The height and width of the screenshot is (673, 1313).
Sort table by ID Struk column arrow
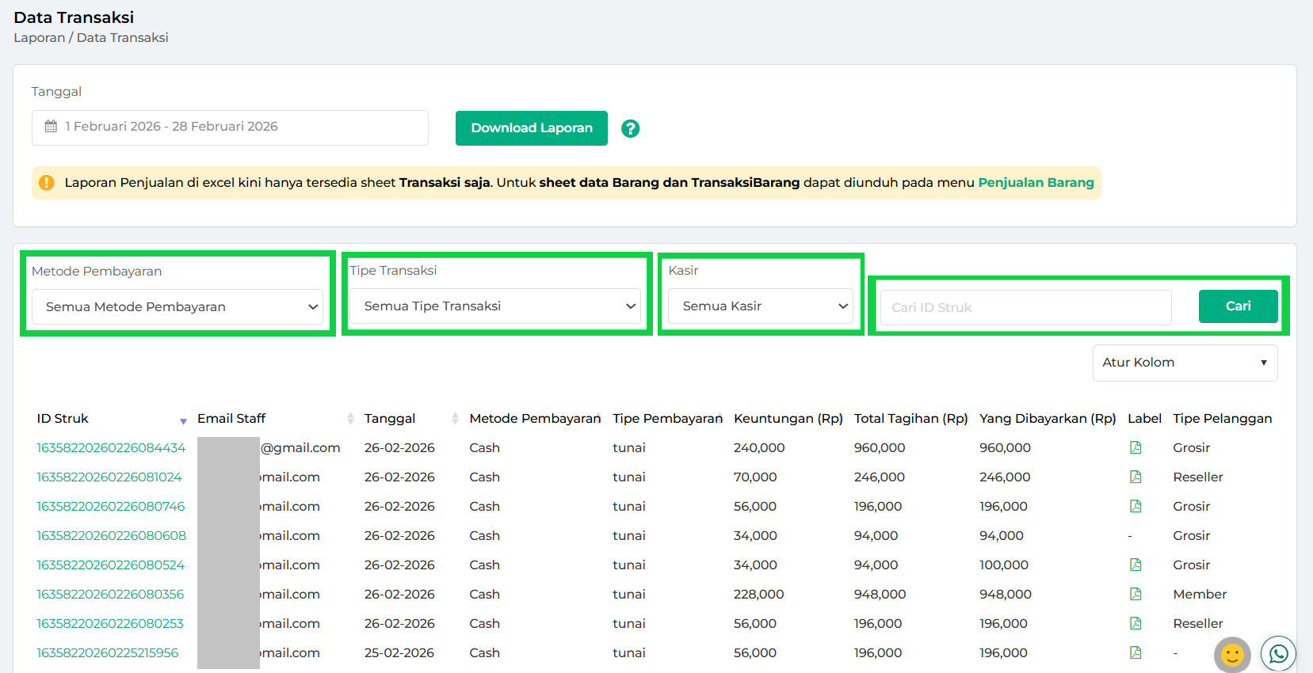pos(183,420)
